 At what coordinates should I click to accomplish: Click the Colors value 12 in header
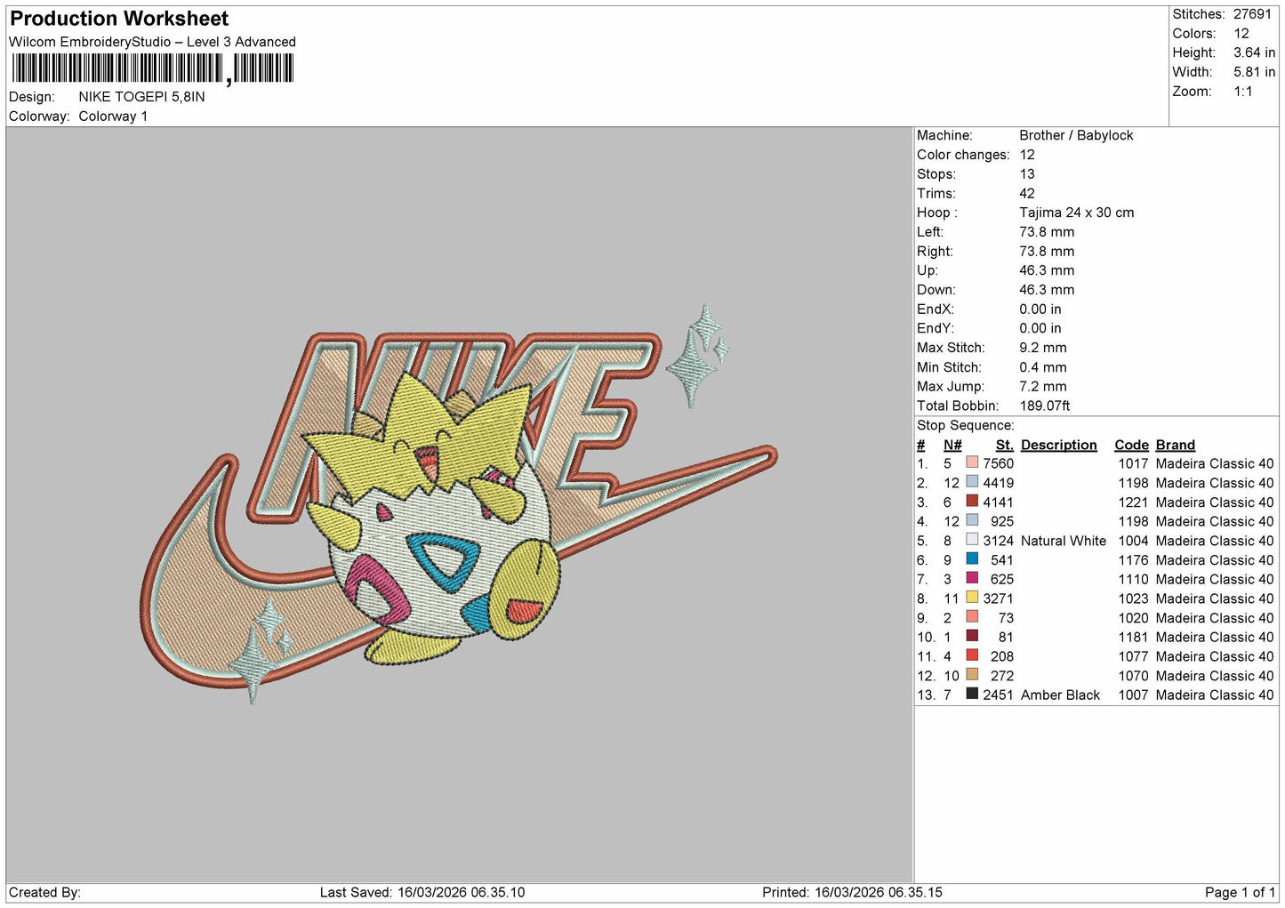1241,34
